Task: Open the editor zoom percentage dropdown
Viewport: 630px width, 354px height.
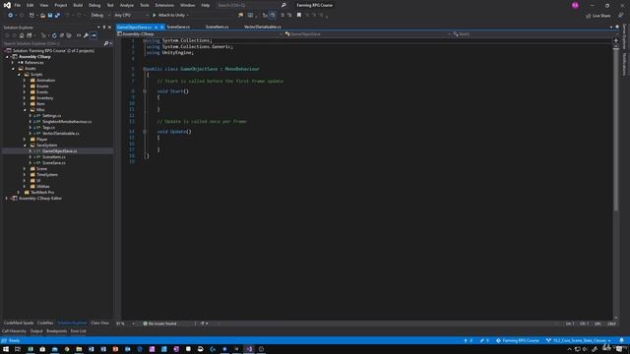Action: (x=125, y=324)
